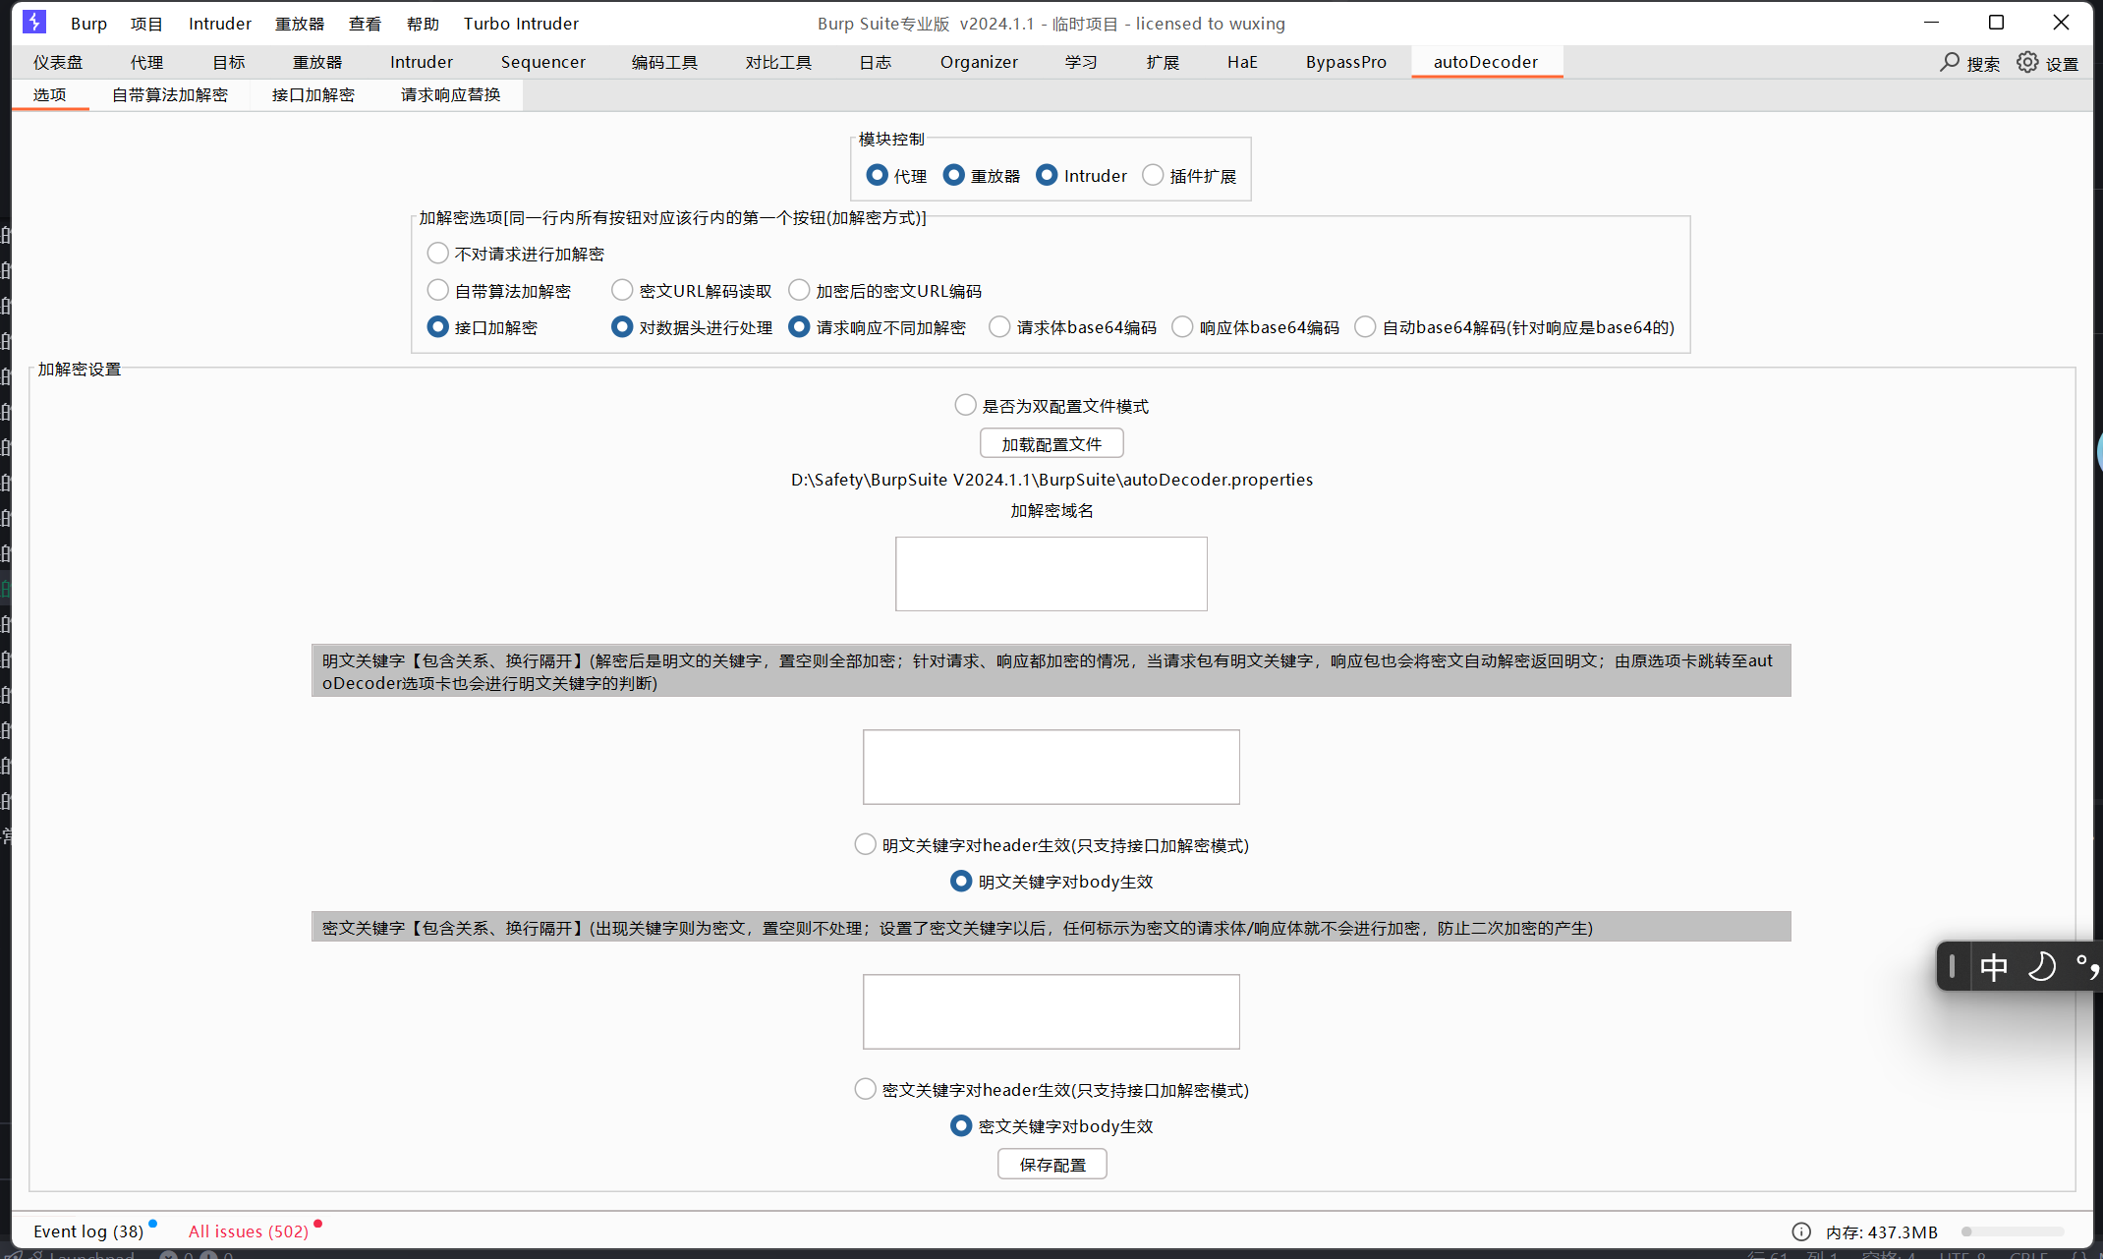
Task: Enable the 插件扩展 module option
Action: click(x=1153, y=175)
